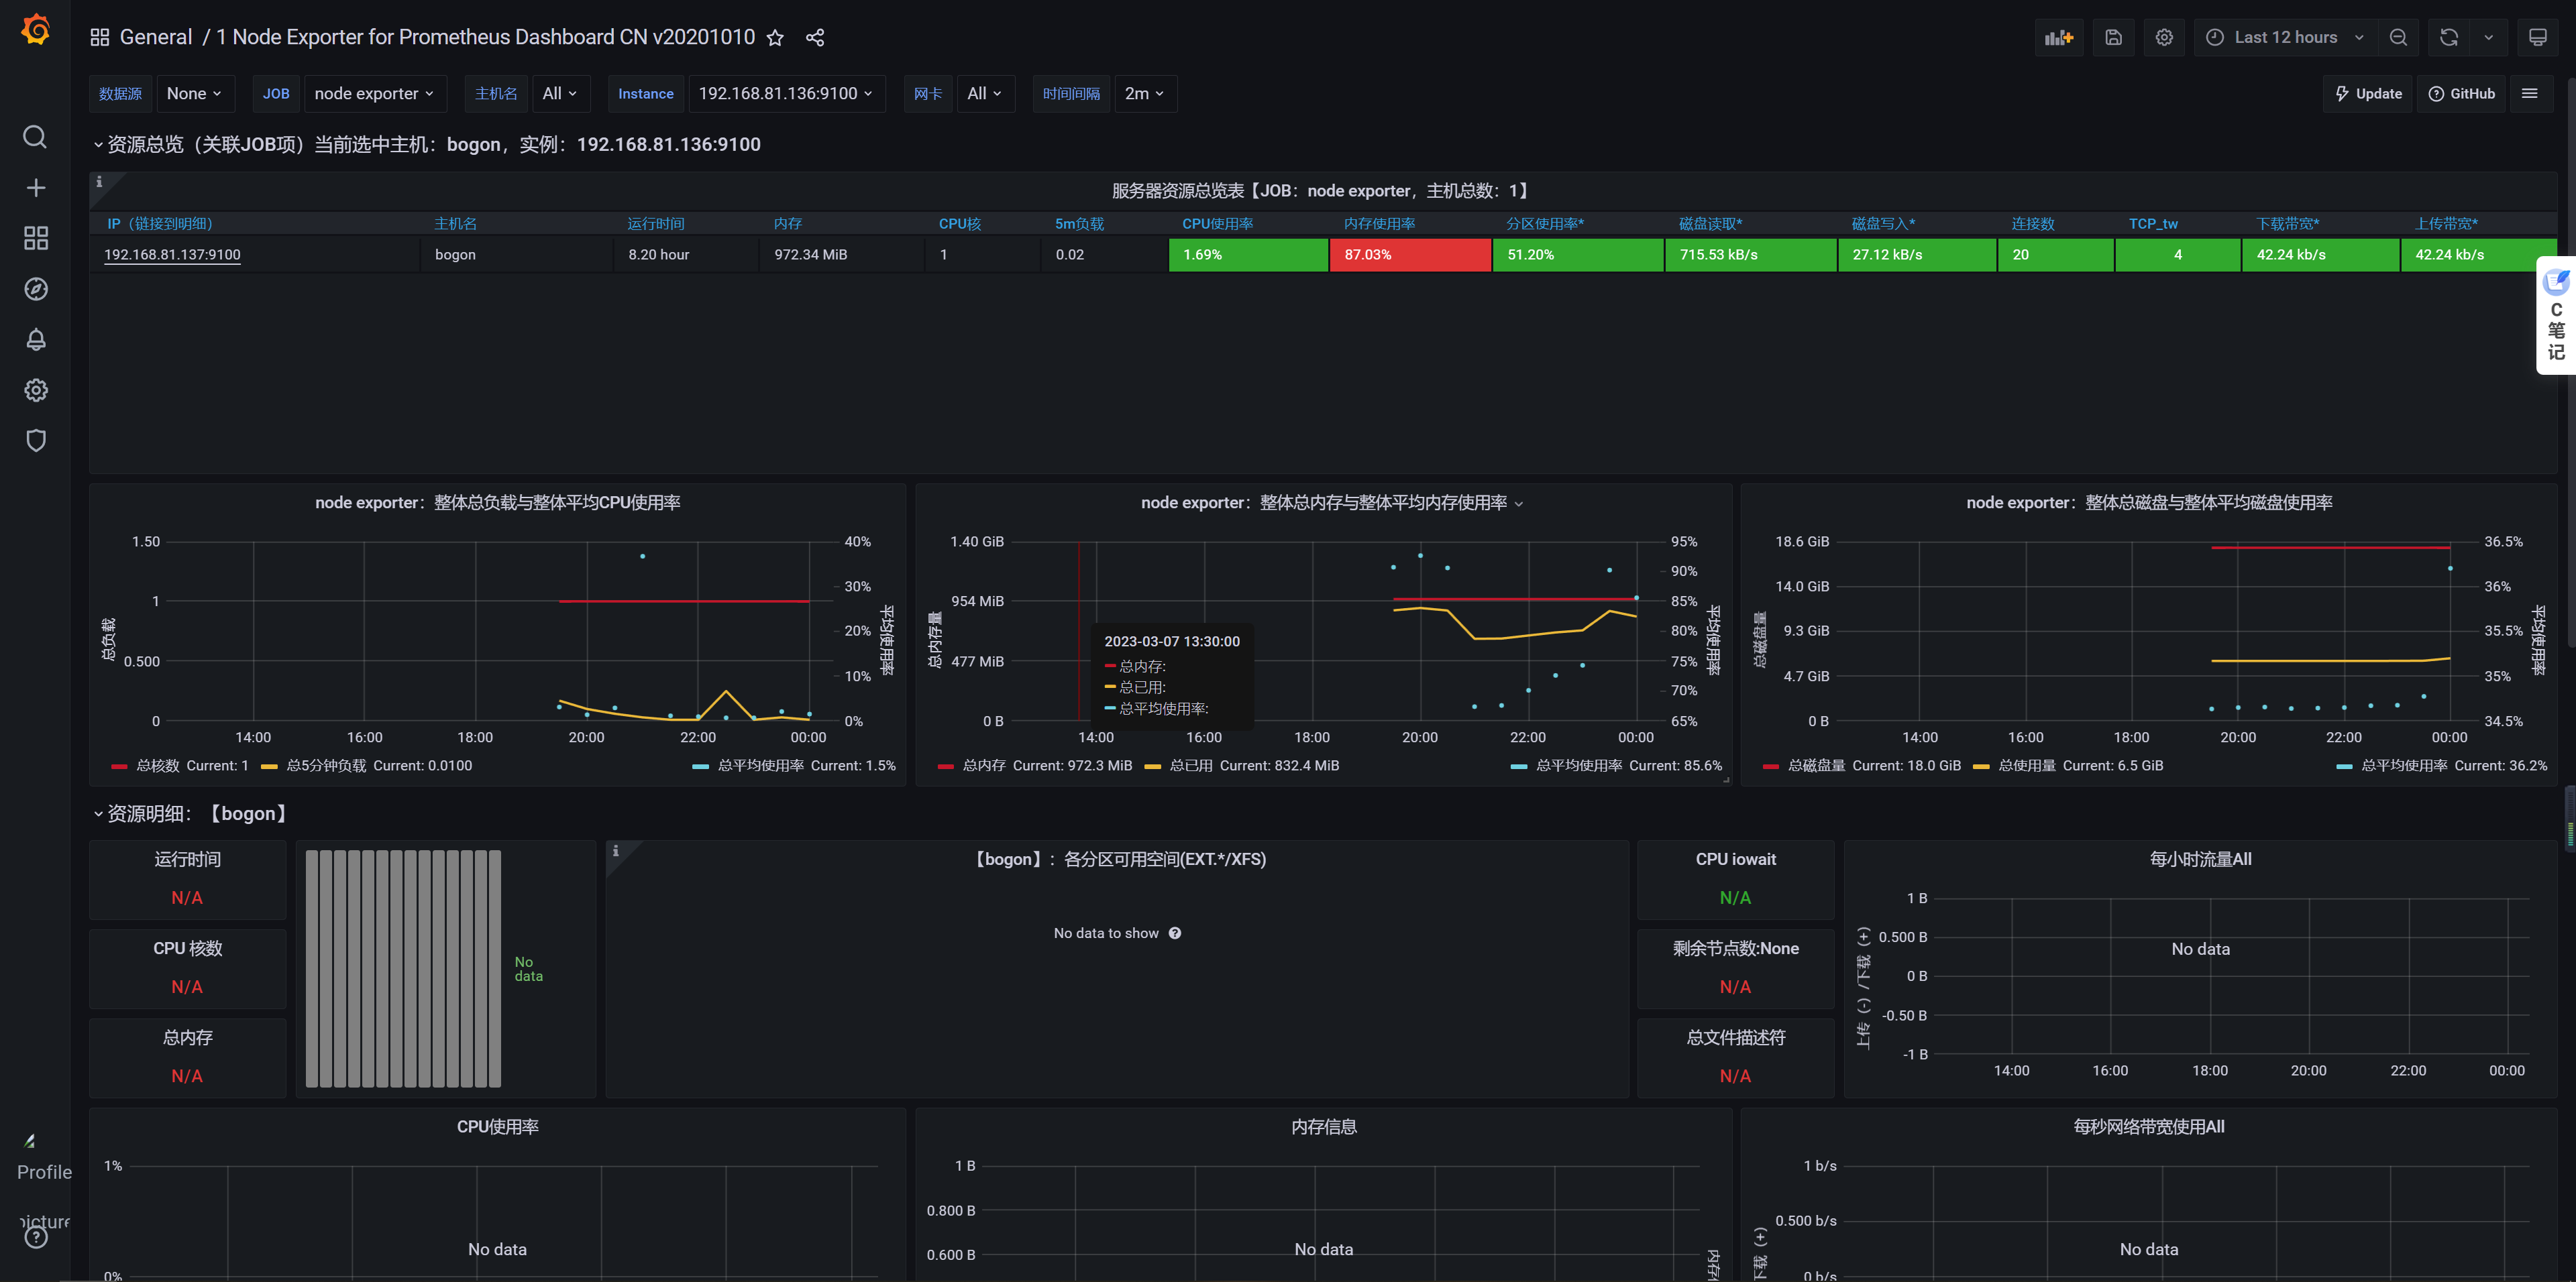This screenshot has width=2576, height=1282.
Task: Toggle 总平均使用率 series in disk legend
Action: [x=2404, y=766]
